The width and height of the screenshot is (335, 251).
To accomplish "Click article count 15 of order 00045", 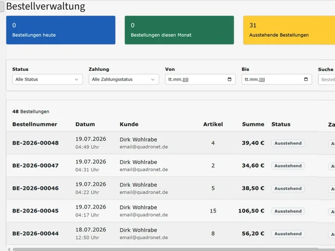I will pyautogui.click(x=213, y=211).
